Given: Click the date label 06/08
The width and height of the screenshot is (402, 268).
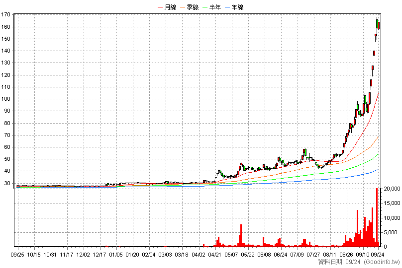Looking at the screenshot, I should point(264,255).
